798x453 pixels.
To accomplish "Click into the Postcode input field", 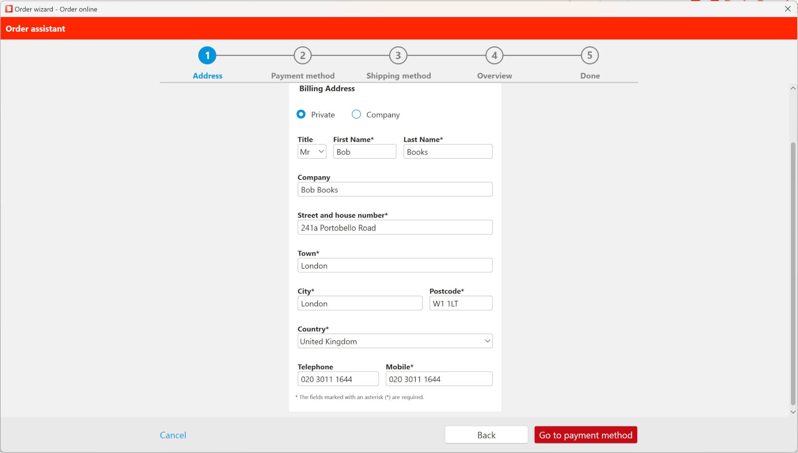I will (x=461, y=303).
